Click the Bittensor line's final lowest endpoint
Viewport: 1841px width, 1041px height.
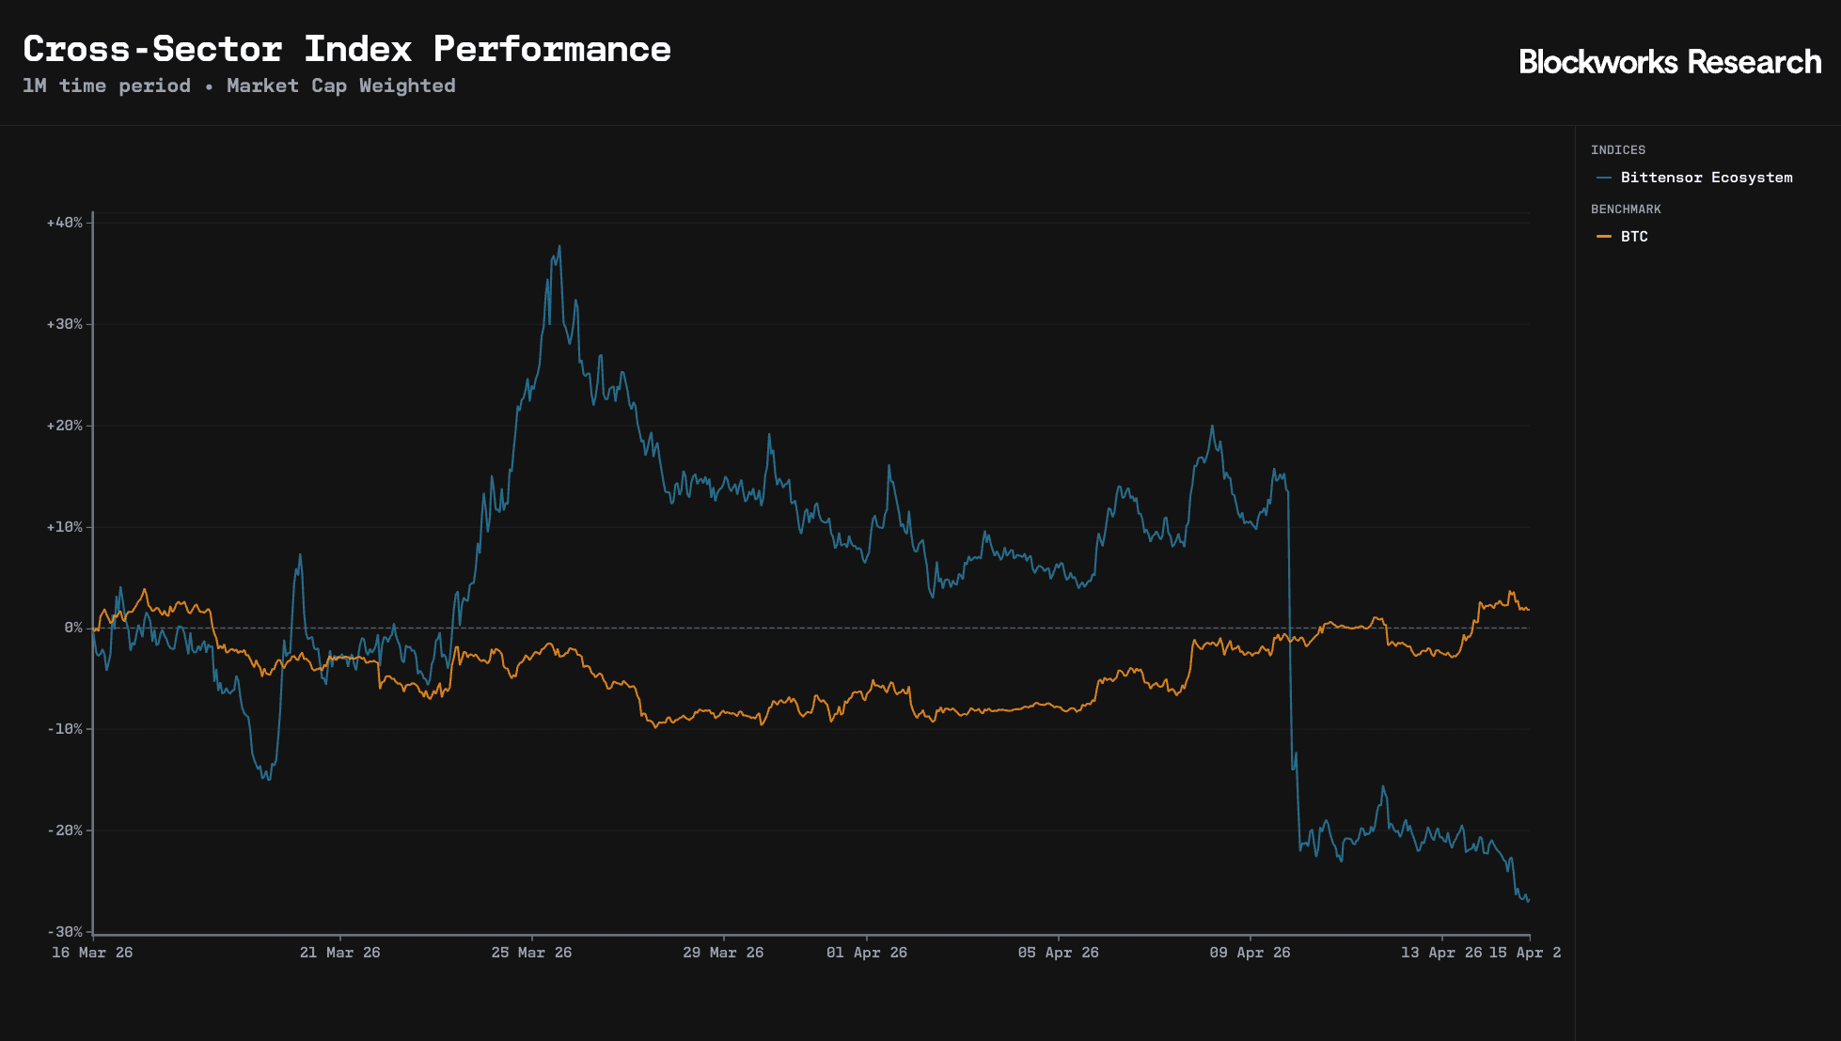click(x=1528, y=901)
